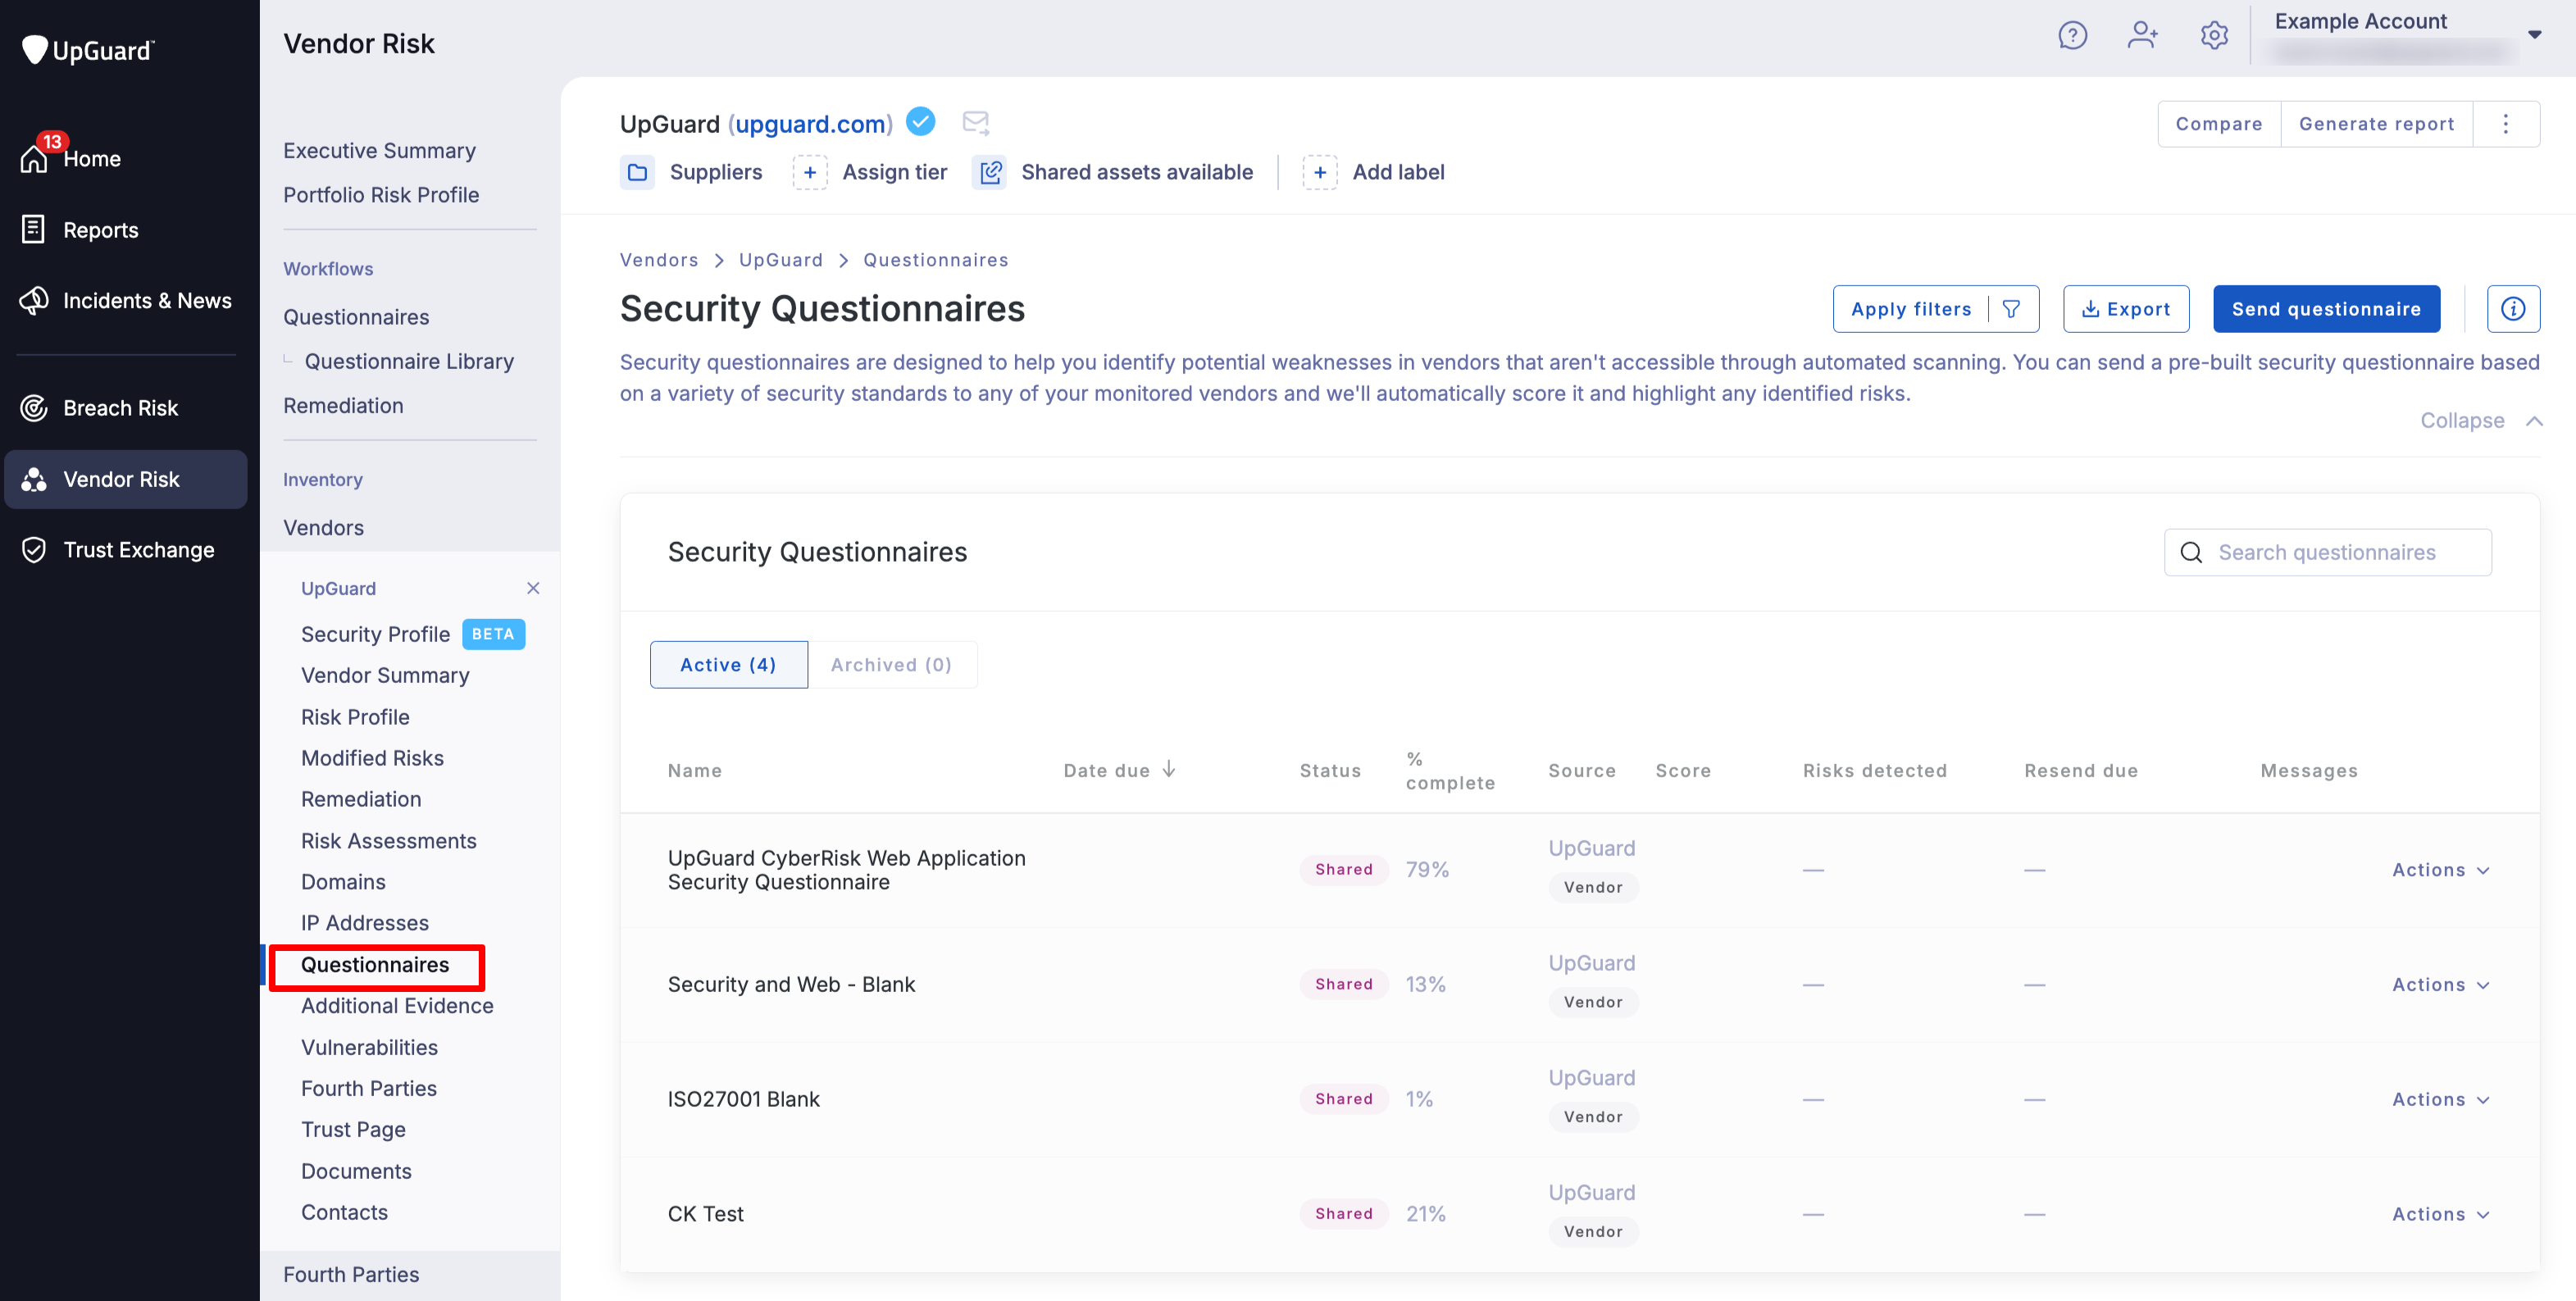This screenshot has width=2576, height=1301.
Task: Click the Shared assets available icon
Action: [990, 172]
